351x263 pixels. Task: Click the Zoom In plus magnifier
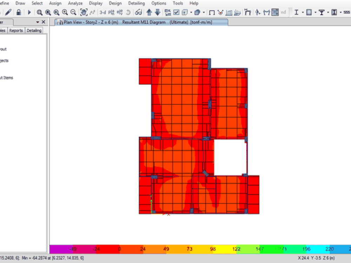[65, 12]
